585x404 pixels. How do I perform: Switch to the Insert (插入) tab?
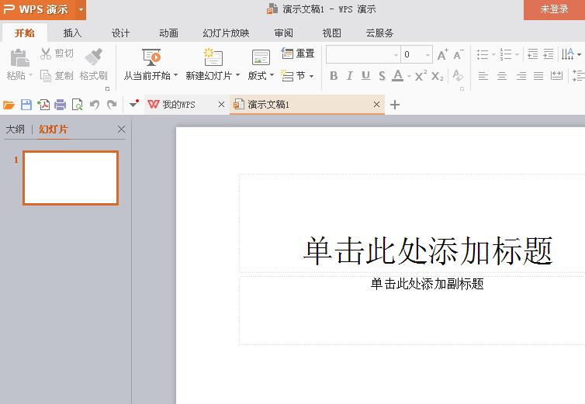(72, 33)
